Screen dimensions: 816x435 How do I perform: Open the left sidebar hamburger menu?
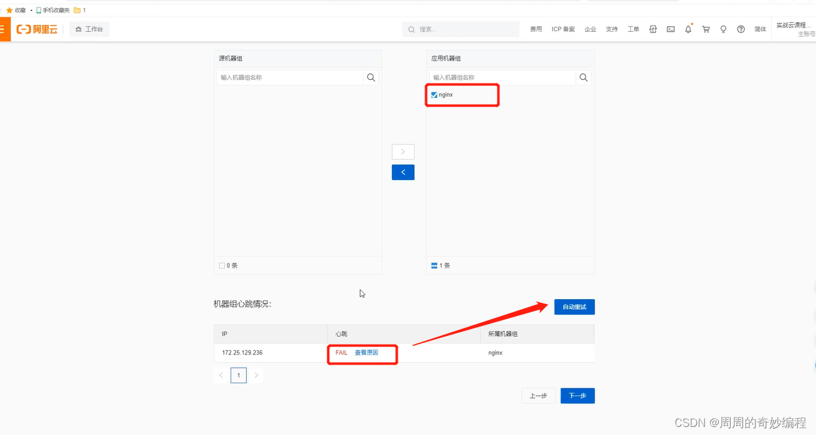pos(5,29)
